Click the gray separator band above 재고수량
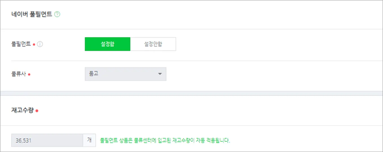 (191, 93)
